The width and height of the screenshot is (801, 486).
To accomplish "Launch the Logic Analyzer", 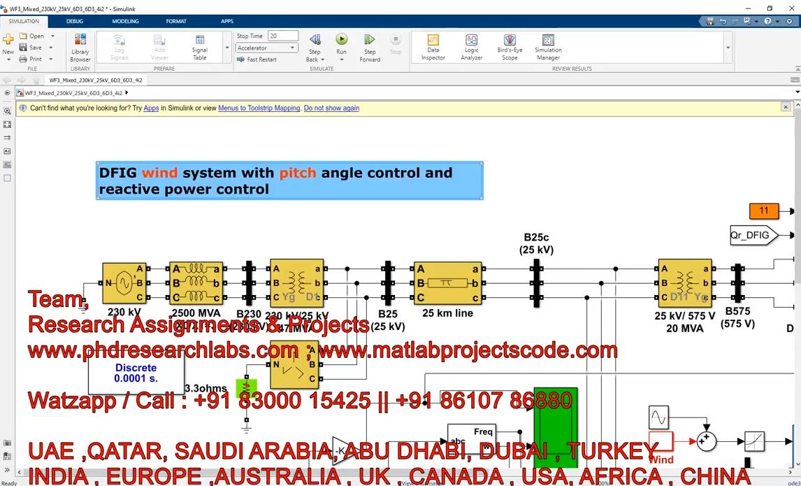I will tap(471, 47).
